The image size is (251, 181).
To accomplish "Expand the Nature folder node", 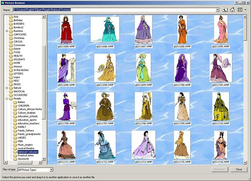I will [x=7, y=88].
